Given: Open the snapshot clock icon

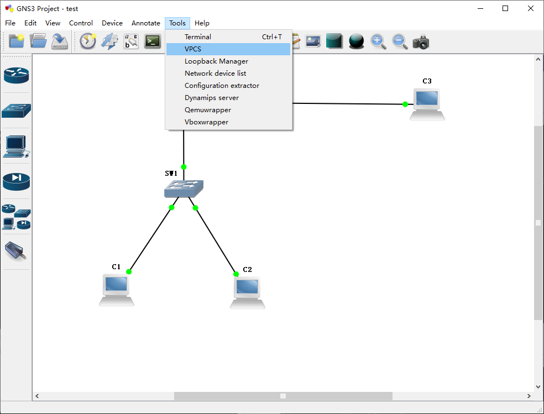Looking at the screenshot, I should coord(88,41).
